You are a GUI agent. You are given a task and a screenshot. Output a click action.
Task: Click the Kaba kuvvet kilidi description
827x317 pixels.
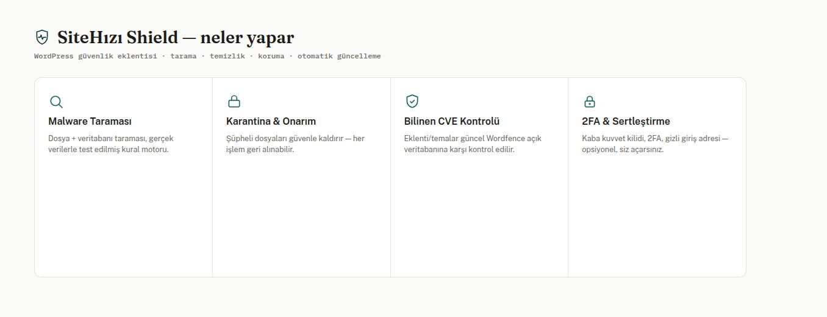655,144
